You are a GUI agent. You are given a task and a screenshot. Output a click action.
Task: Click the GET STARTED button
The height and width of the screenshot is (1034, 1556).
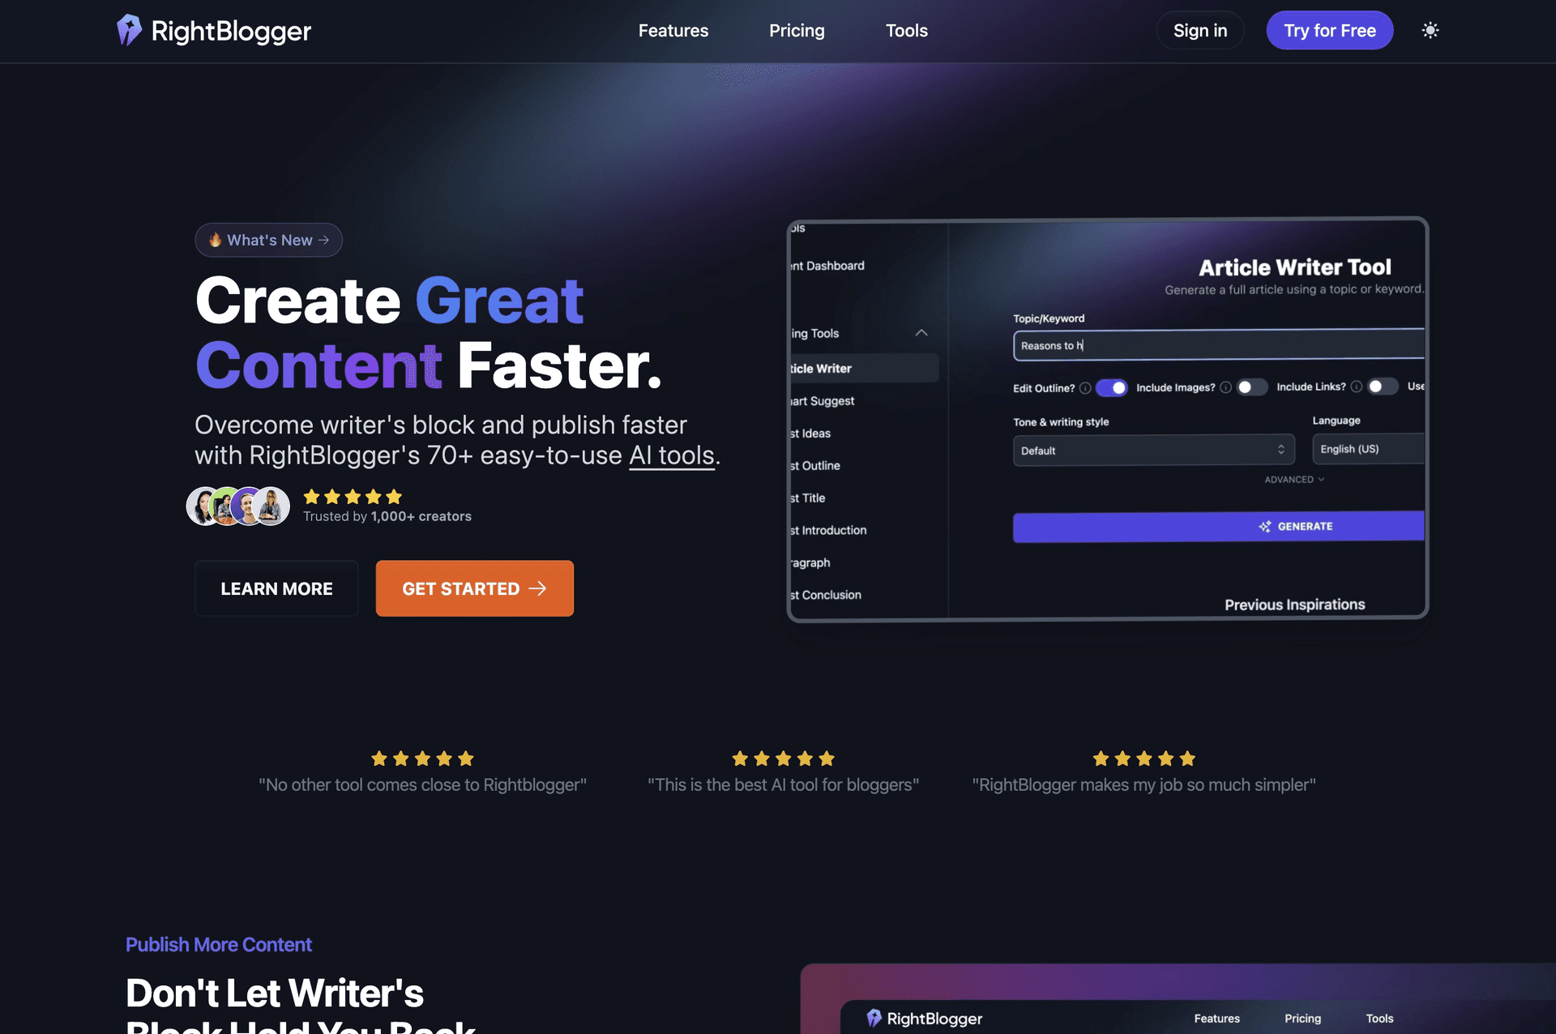[475, 588]
